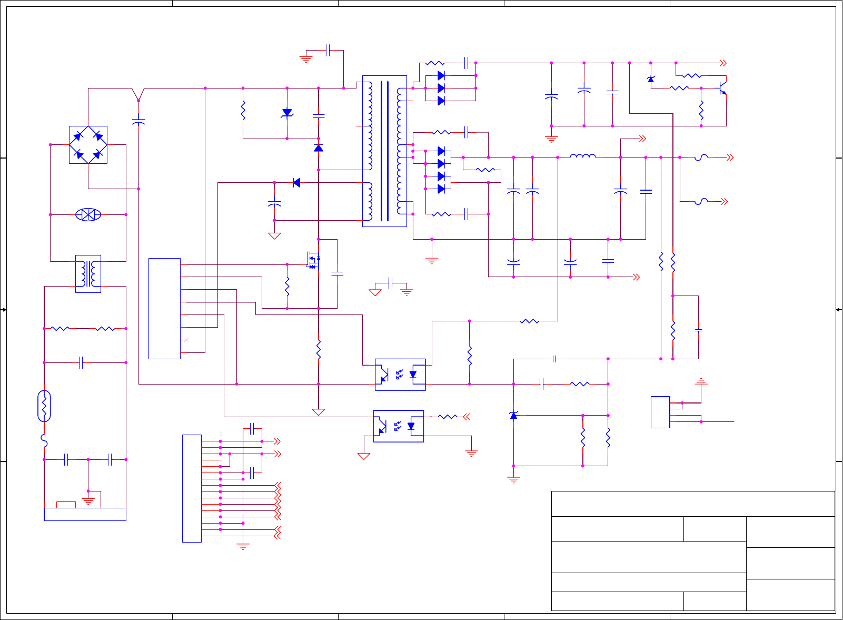
Task: Select the auxiliary winding rectifier diode
Action: [296, 183]
